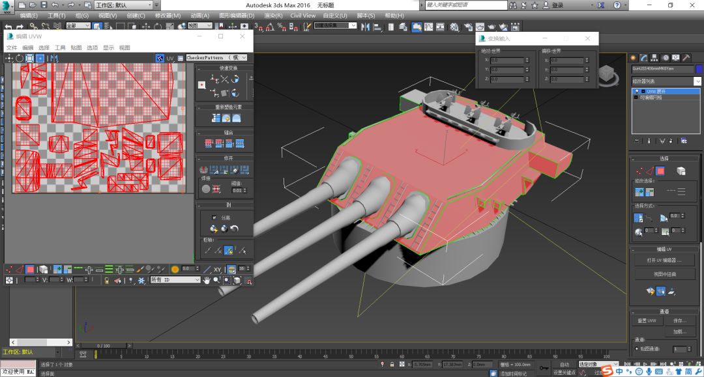
Task: Click the Target Weld icon
Action: point(206,189)
